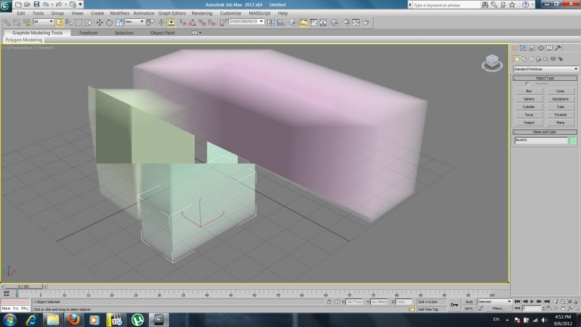
Task: Click the Teapot primitive button
Action: (x=529, y=123)
